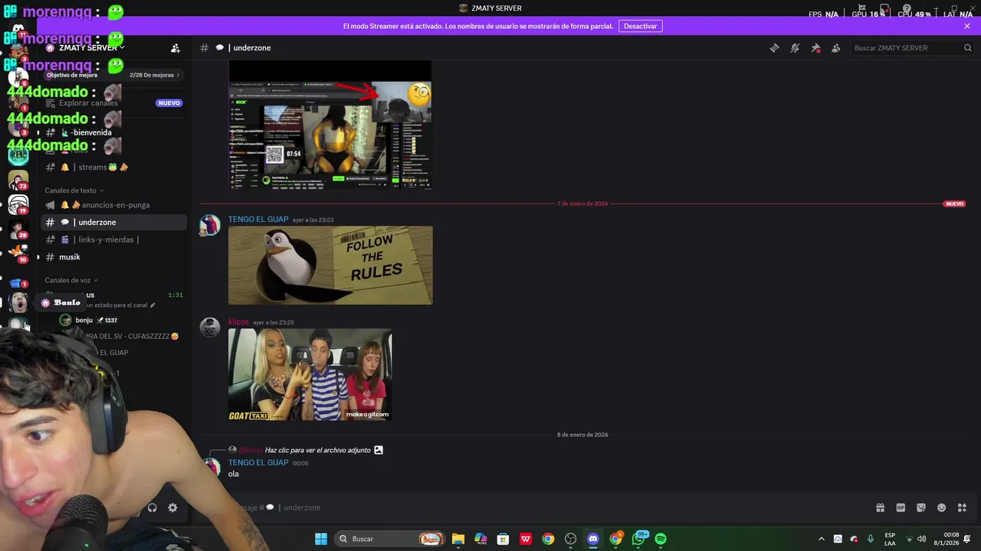981x551 pixels.
Task: Open notification center bell icon
Action: 967,539
